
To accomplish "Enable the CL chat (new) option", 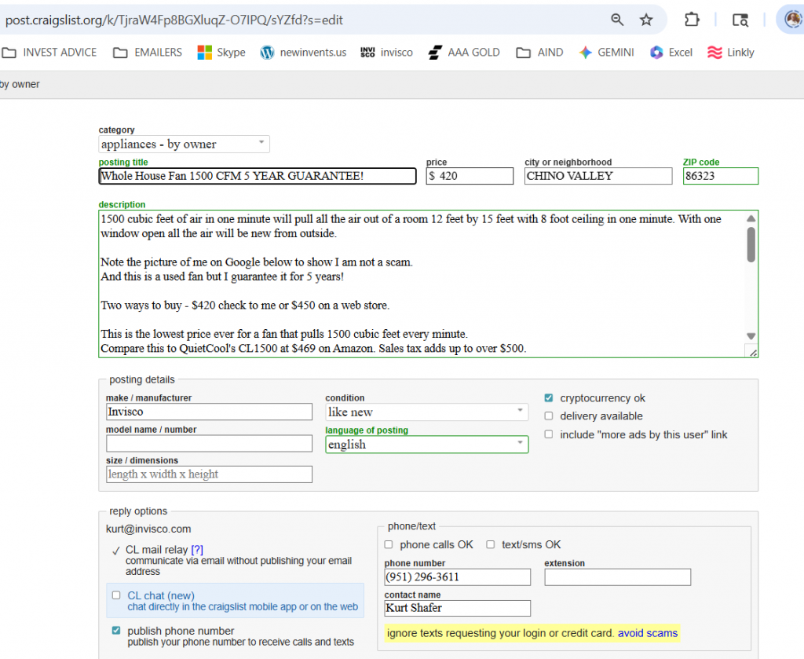I will tap(117, 595).
